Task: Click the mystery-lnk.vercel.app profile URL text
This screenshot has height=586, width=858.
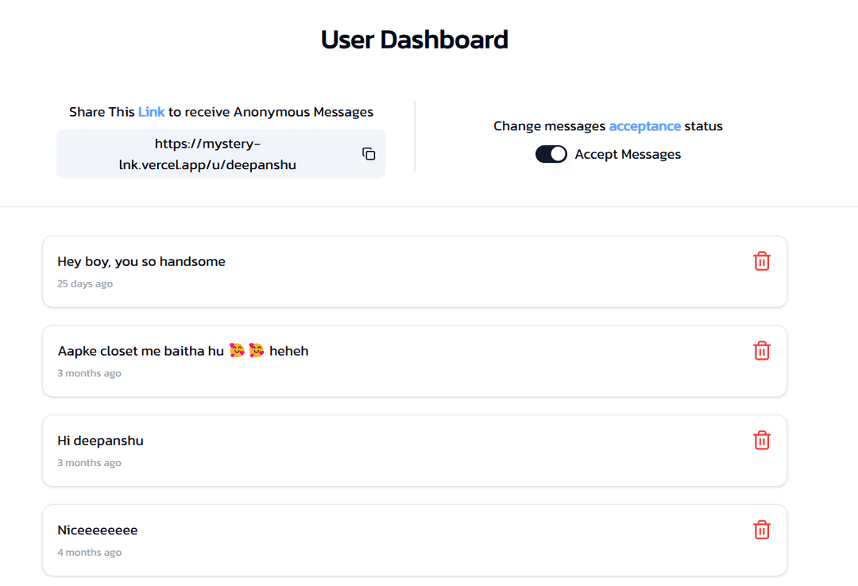Action: (207, 154)
